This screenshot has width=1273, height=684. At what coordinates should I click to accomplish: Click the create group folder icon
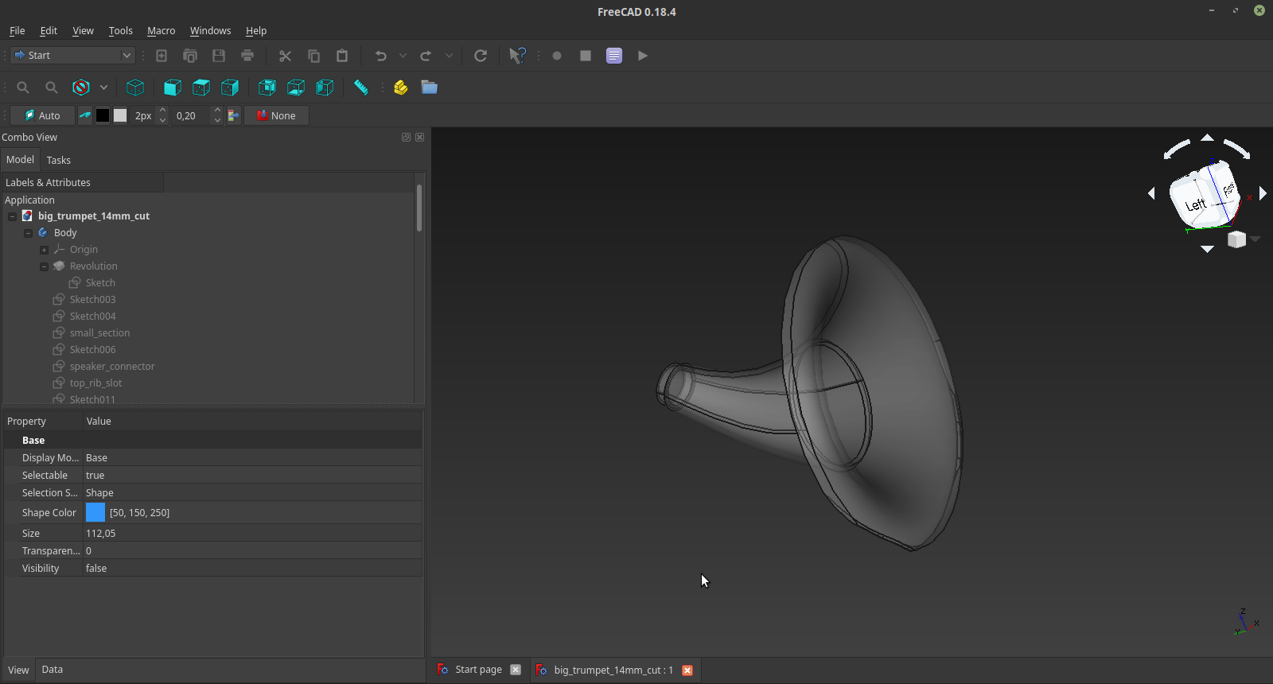coord(430,87)
